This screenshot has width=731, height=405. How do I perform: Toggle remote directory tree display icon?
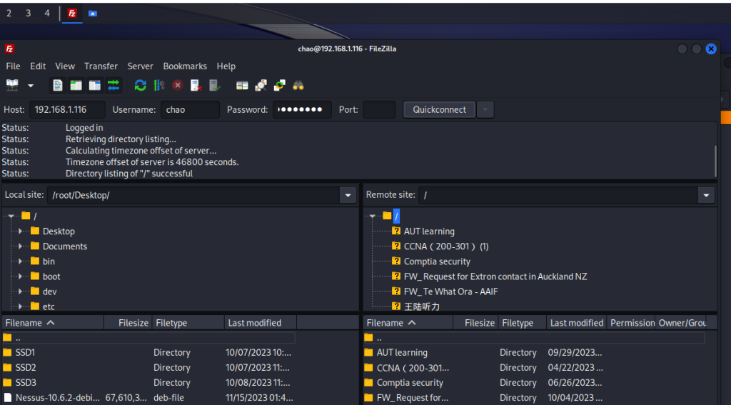(x=95, y=86)
